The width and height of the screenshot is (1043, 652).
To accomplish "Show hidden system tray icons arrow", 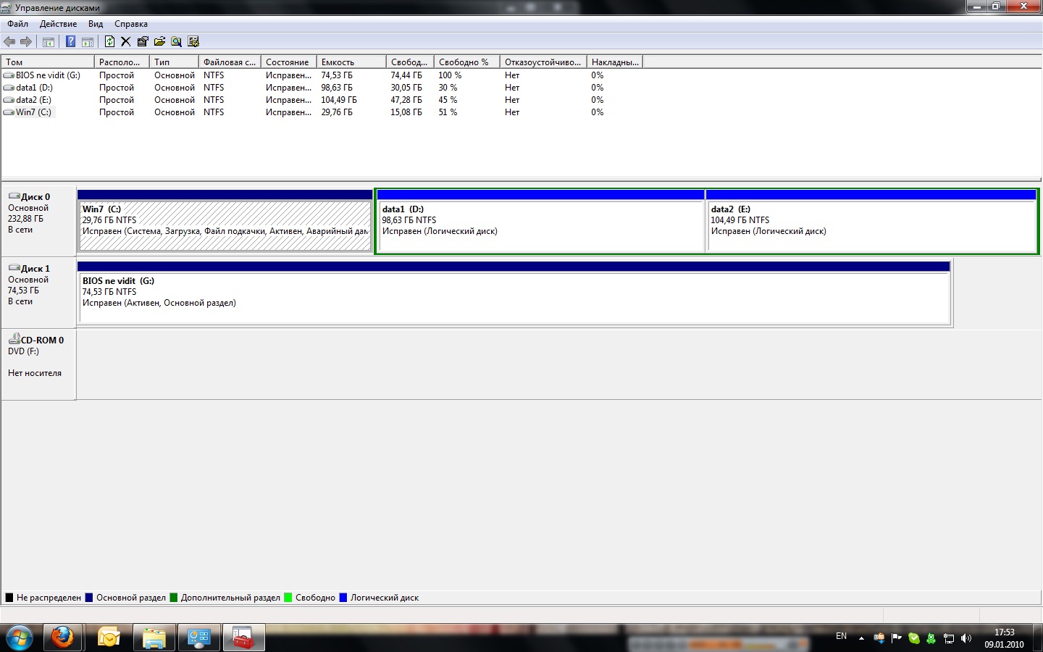I will pos(861,638).
